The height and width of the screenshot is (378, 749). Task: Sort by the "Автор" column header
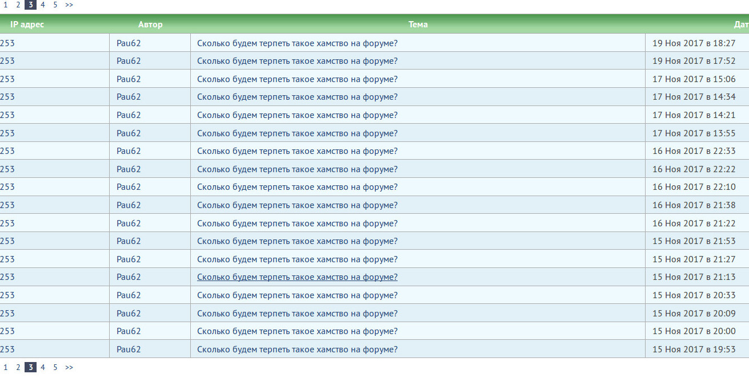tap(150, 25)
